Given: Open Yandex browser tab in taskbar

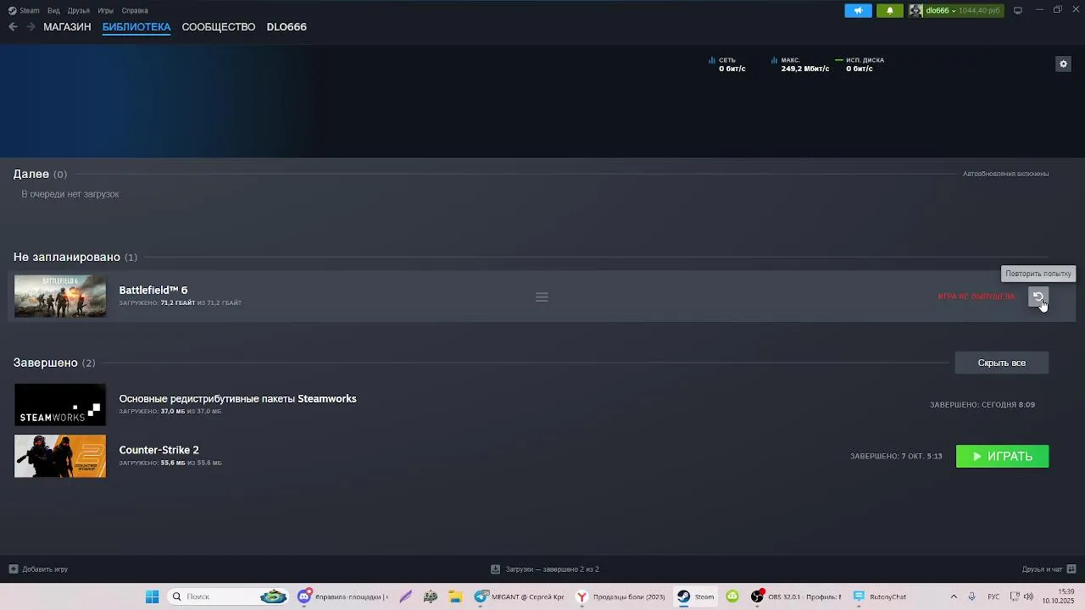Looking at the screenshot, I should pos(620,596).
